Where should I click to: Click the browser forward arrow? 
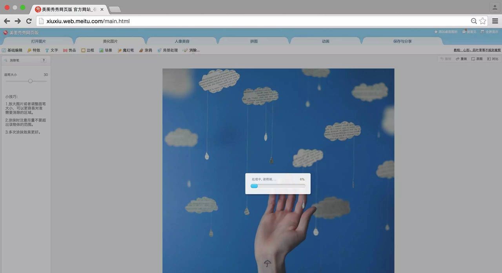pos(18,21)
